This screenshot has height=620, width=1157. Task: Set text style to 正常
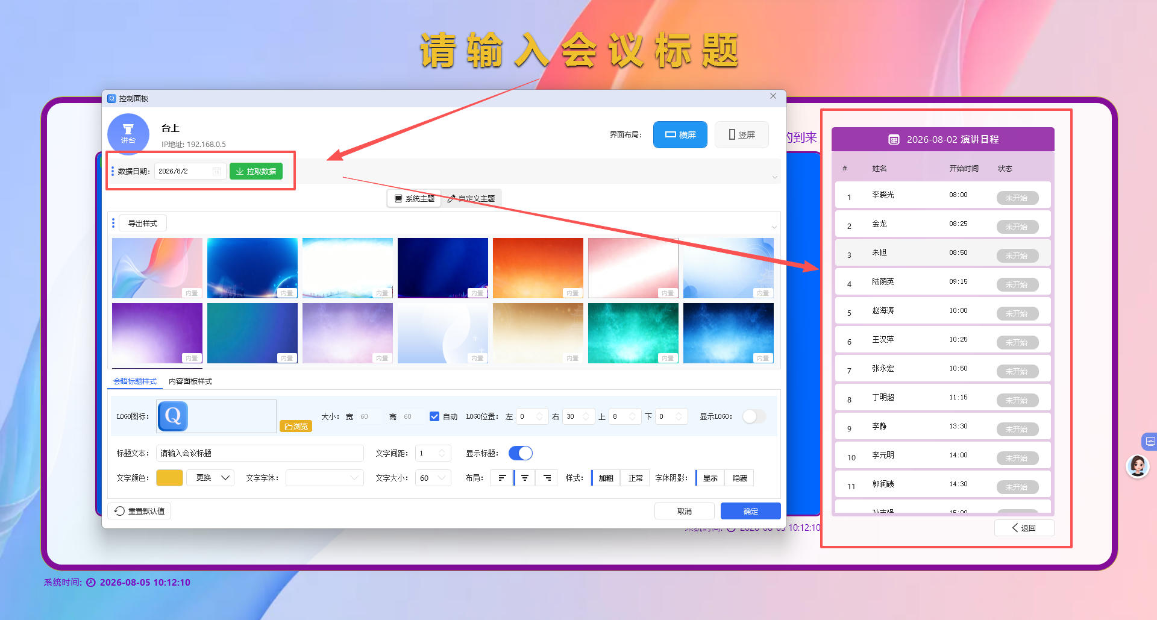(x=635, y=478)
